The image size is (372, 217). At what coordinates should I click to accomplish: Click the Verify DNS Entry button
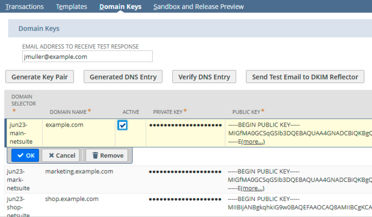pos(204,77)
